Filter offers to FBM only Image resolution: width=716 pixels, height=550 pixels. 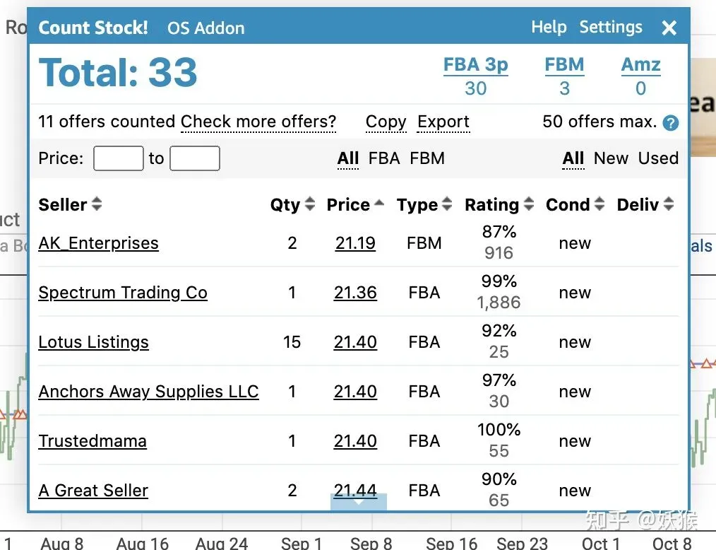point(427,158)
